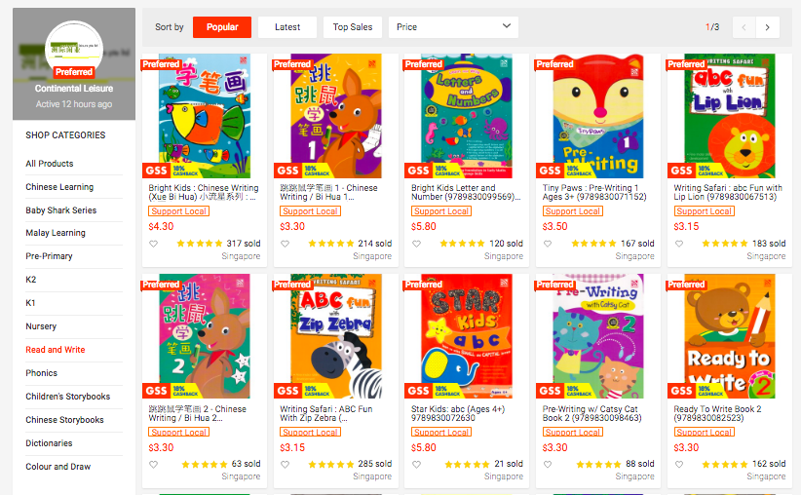Click the five-star rating under Lip Lion

click(x=724, y=244)
